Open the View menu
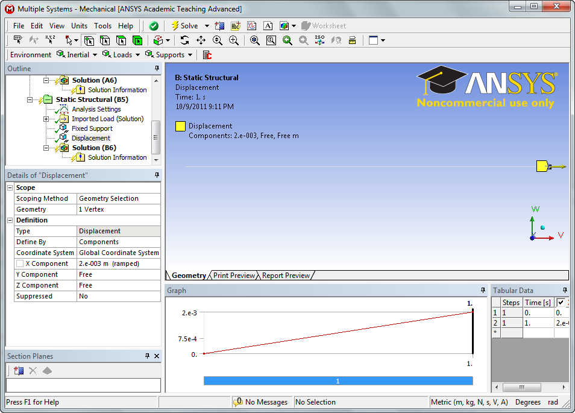The image size is (575, 413). [57, 26]
